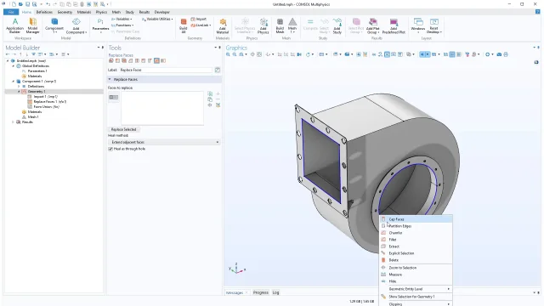Click the Reset Desktop icon
The width and height of the screenshot is (544, 306).
(x=433, y=26)
